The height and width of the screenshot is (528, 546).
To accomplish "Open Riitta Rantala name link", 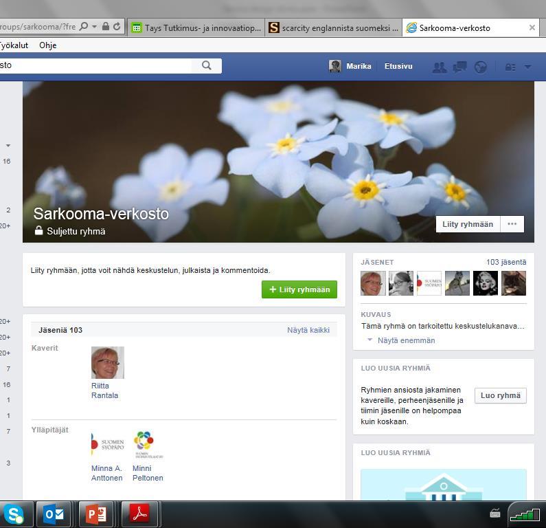I will pos(104,390).
